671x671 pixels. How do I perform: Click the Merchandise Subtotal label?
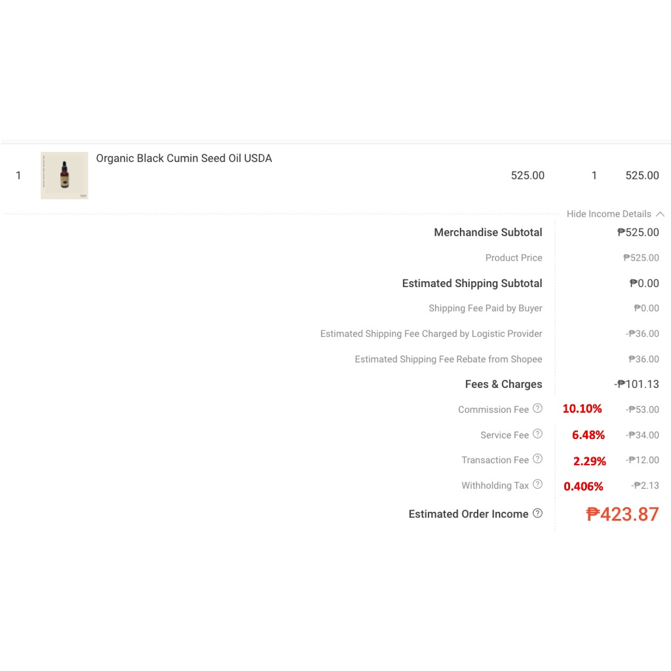(488, 232)
